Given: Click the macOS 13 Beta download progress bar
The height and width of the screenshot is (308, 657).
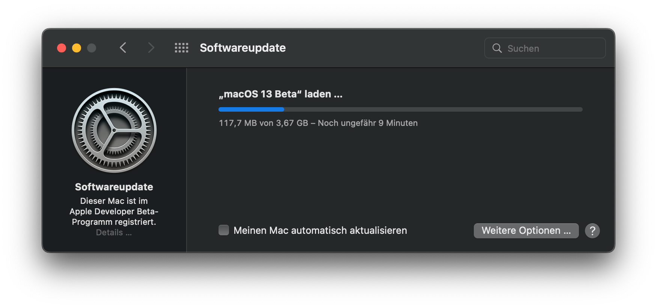Looking at the screenshot, I should (400, 109).
